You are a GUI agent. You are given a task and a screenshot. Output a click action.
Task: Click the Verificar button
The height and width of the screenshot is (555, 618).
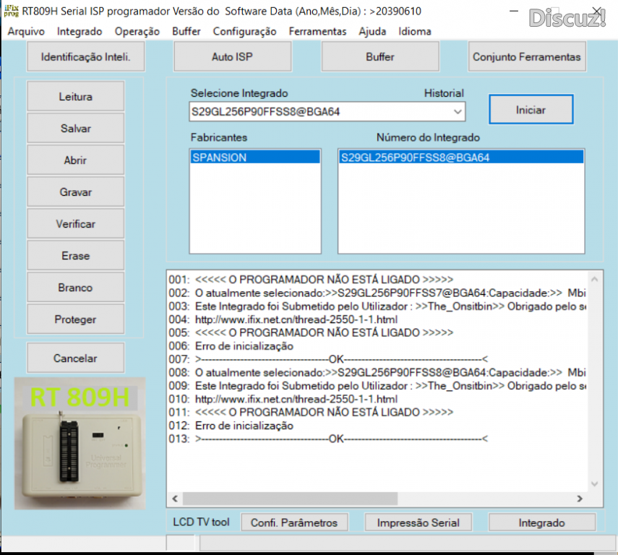click(x=75, y=224)
